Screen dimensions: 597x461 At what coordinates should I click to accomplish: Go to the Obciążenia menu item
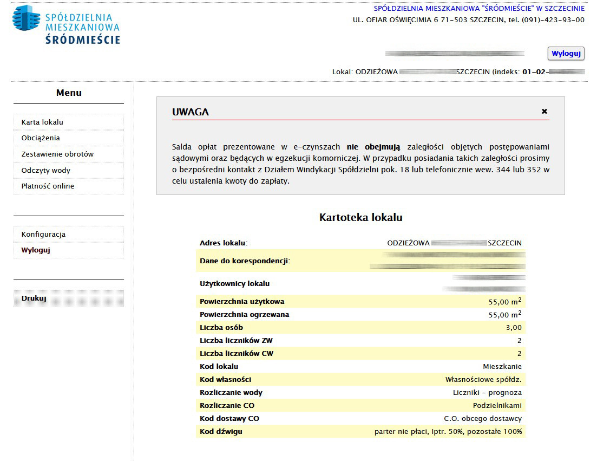coord(41,138)
